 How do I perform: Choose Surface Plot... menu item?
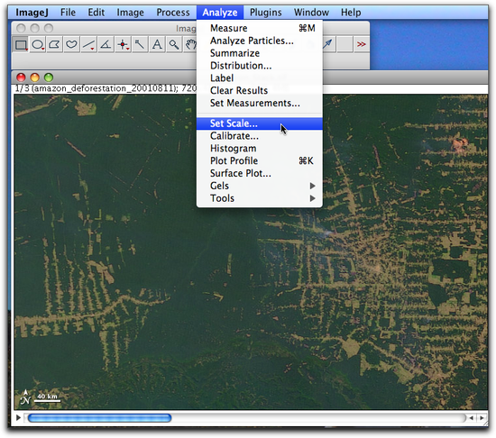[x=260, y=174]
